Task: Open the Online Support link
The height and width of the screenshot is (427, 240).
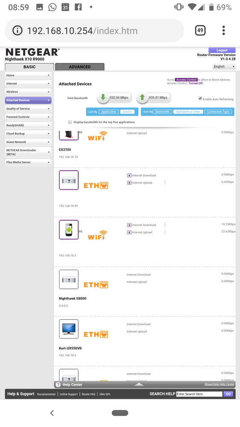Action: coord(69,394)
